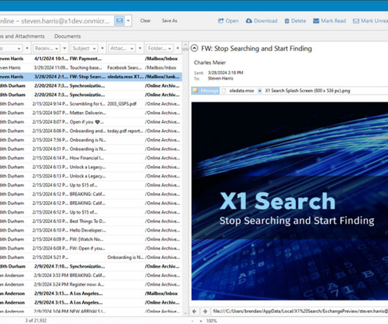Open the selected email with the Open button
This screenshot has height=324, width=388.
pyautogui.click(x=228, y=20)
